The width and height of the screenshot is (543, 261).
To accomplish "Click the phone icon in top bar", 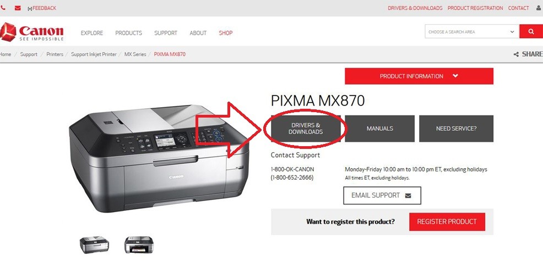I will tap(3, 8).
